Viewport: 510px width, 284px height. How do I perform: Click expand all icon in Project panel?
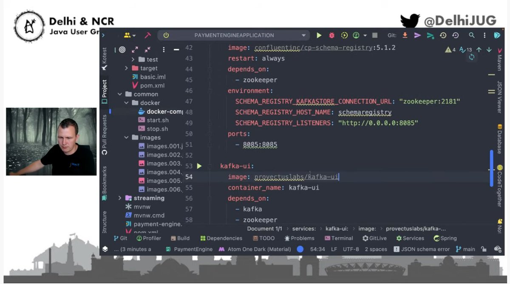tap(135, 49)
